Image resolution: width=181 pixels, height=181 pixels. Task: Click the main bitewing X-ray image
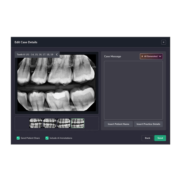57,83
